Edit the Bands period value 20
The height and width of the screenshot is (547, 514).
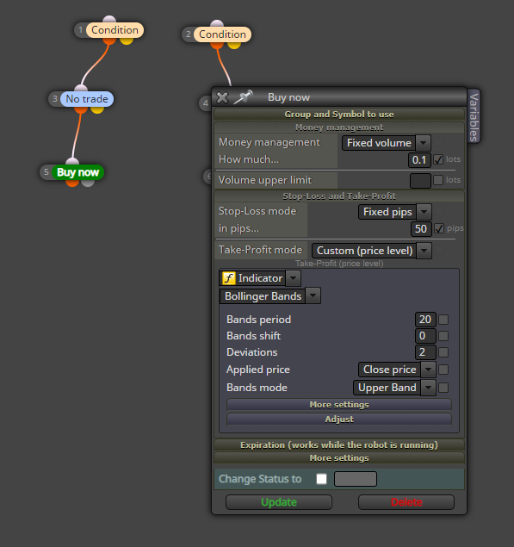pyautogui.click(x=425, y=320)
